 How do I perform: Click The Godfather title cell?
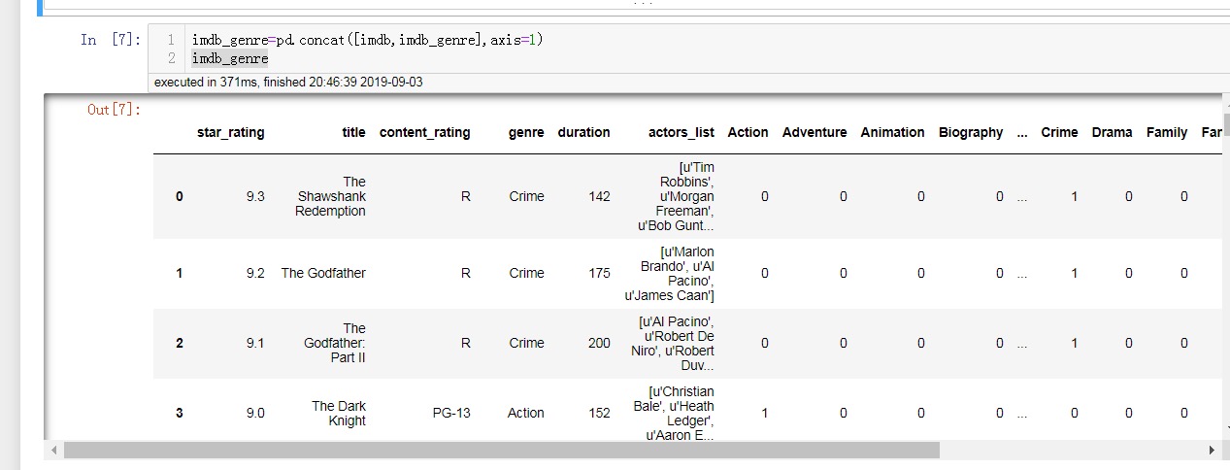point(323,273)
